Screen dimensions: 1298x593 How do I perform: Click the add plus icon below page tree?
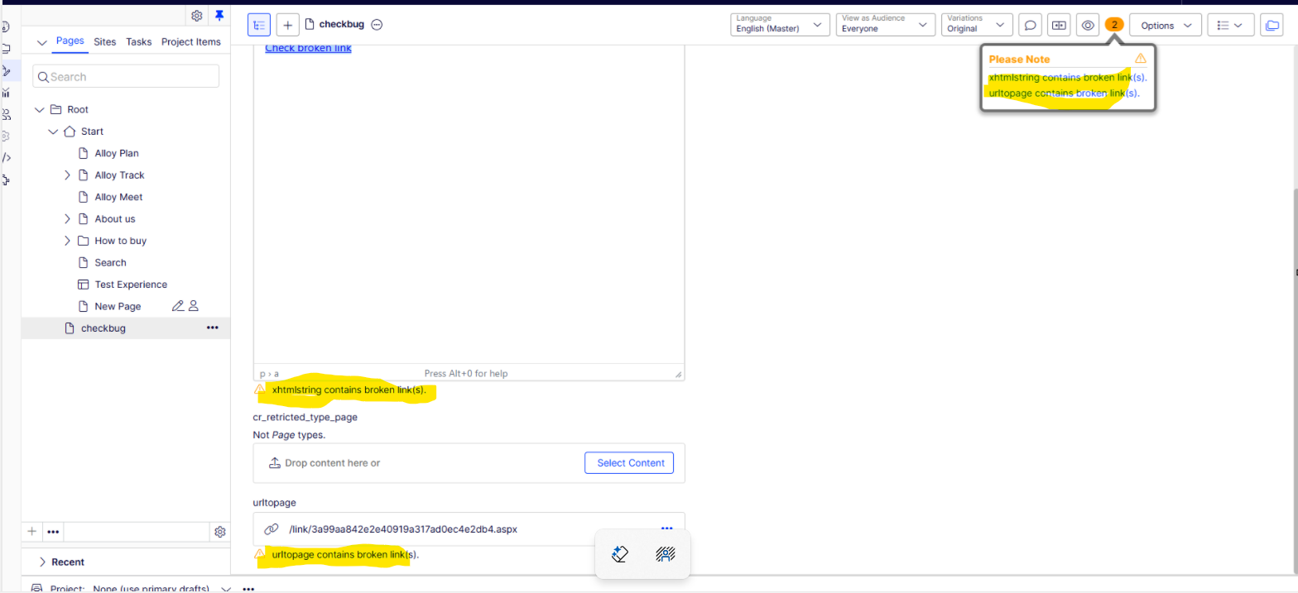pyautogui.click(x=32, y=531)
